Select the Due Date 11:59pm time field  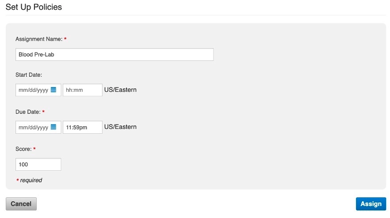click(x=83, y=127)
